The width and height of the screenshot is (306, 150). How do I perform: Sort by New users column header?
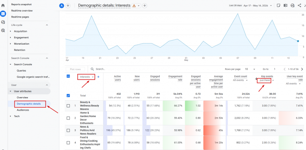[137, 78]
